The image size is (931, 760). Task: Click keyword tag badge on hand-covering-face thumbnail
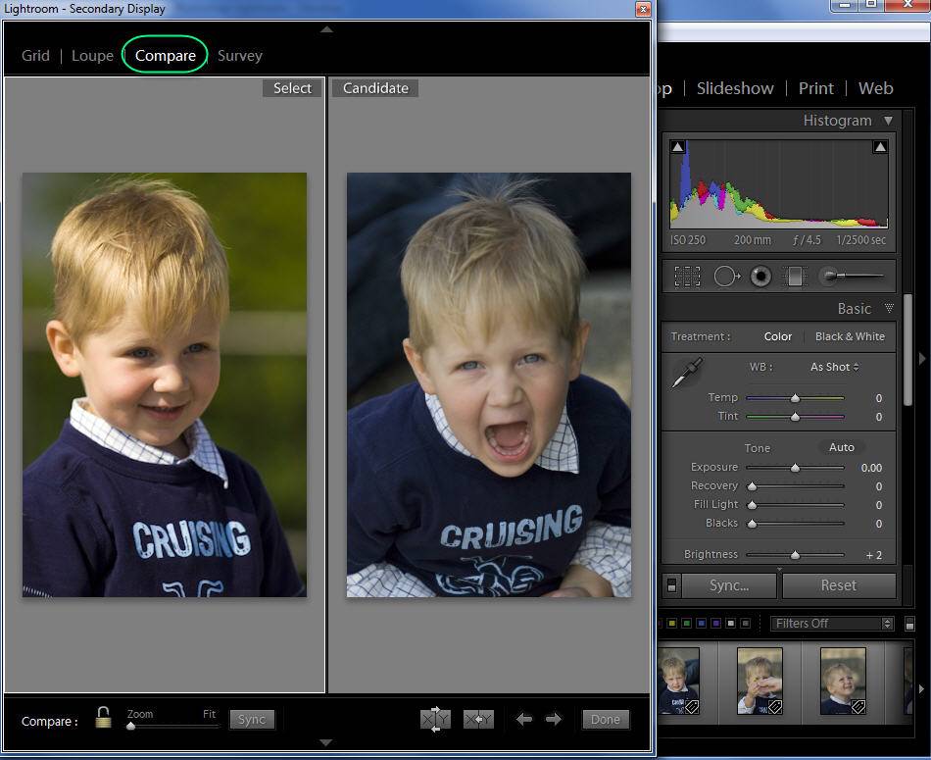tap(775, 706)
